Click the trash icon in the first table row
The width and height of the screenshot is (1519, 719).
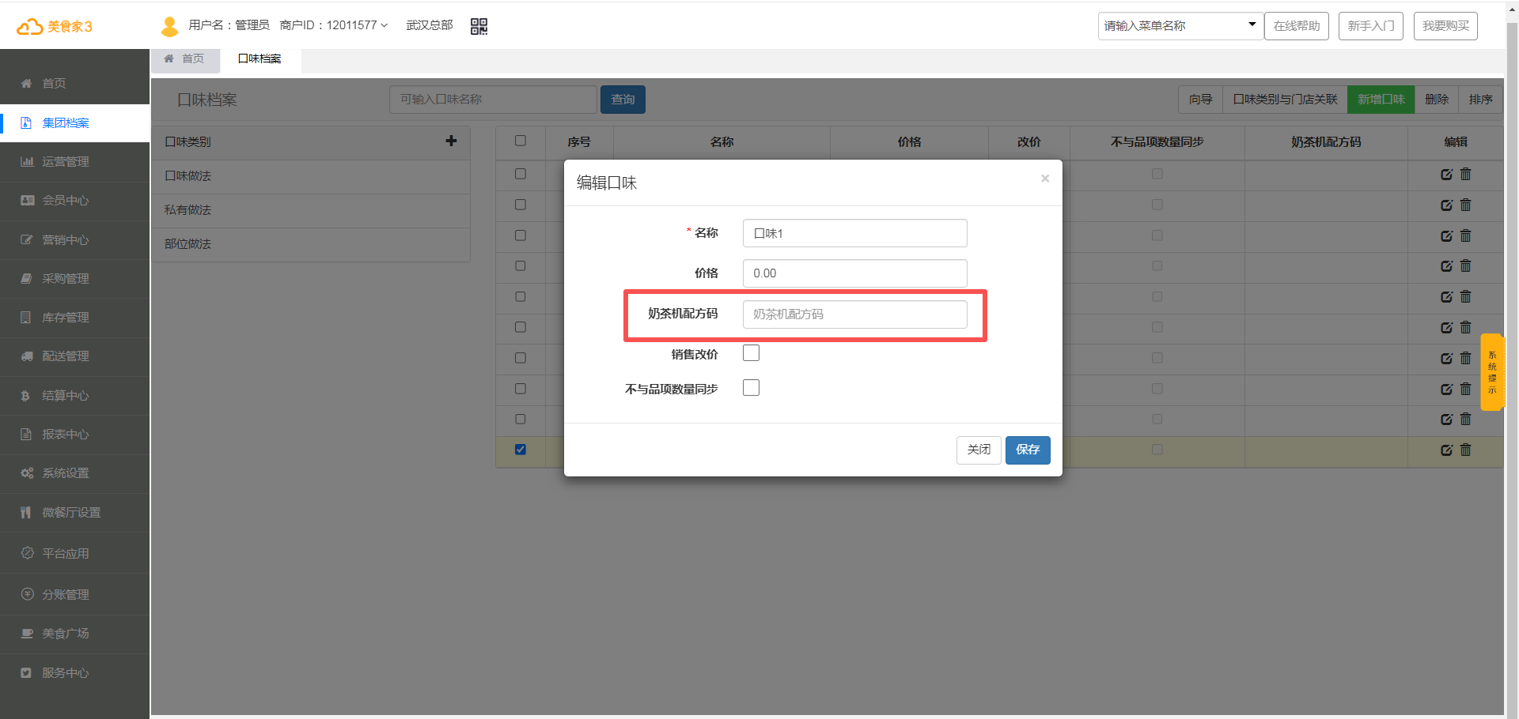click(x=1465, y=174)
